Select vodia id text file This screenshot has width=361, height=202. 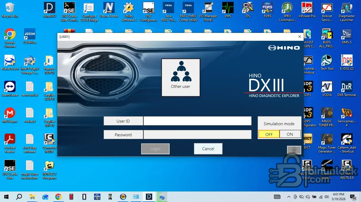[30, 115]
